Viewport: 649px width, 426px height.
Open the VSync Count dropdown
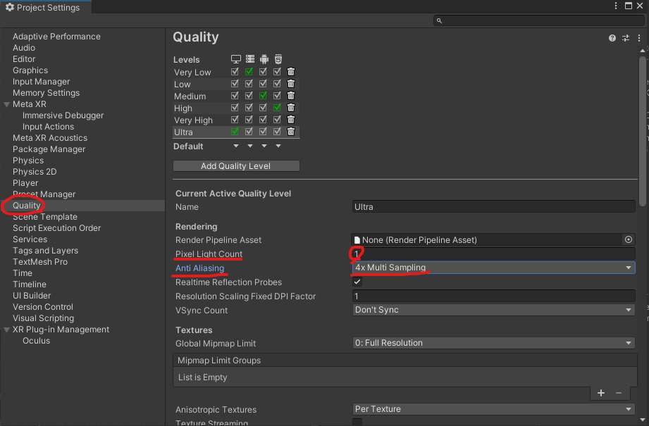pos(493,310)
